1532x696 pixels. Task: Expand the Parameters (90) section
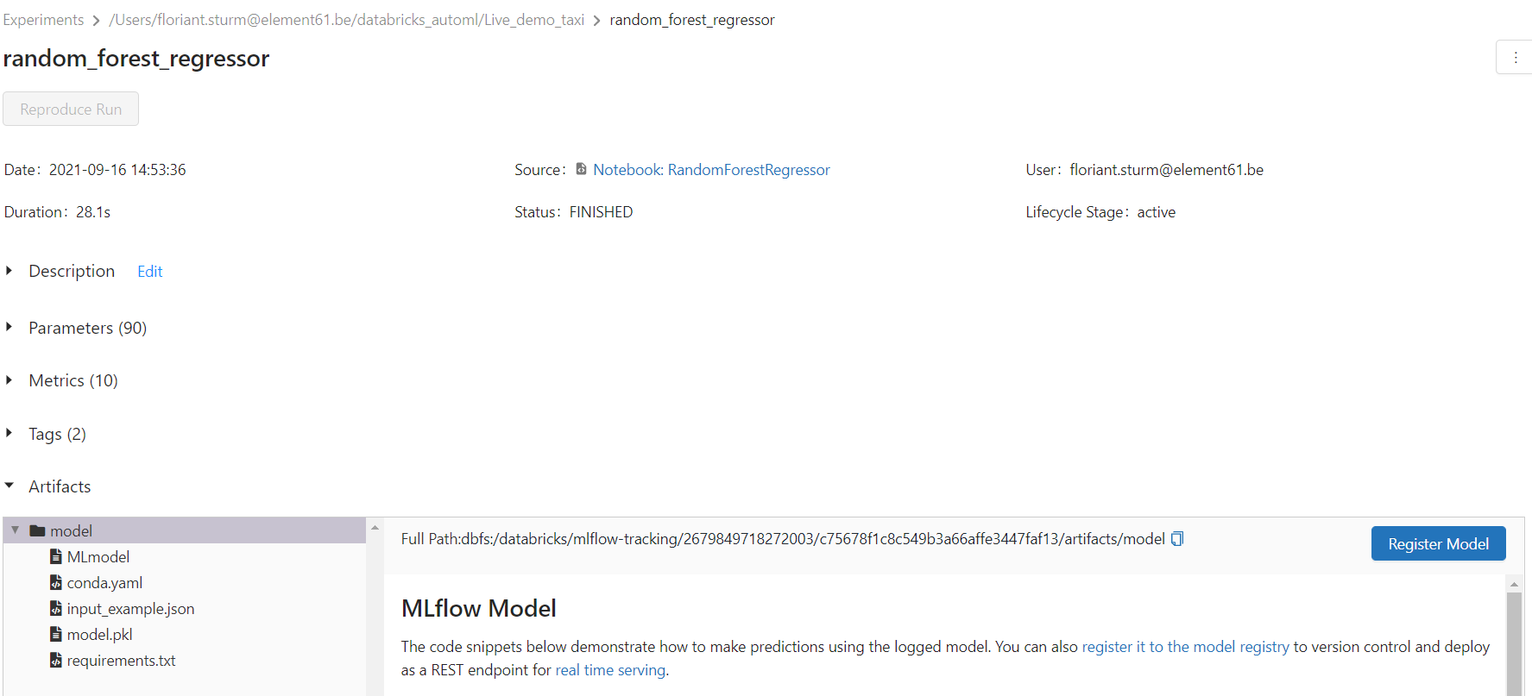pos(9,327)
